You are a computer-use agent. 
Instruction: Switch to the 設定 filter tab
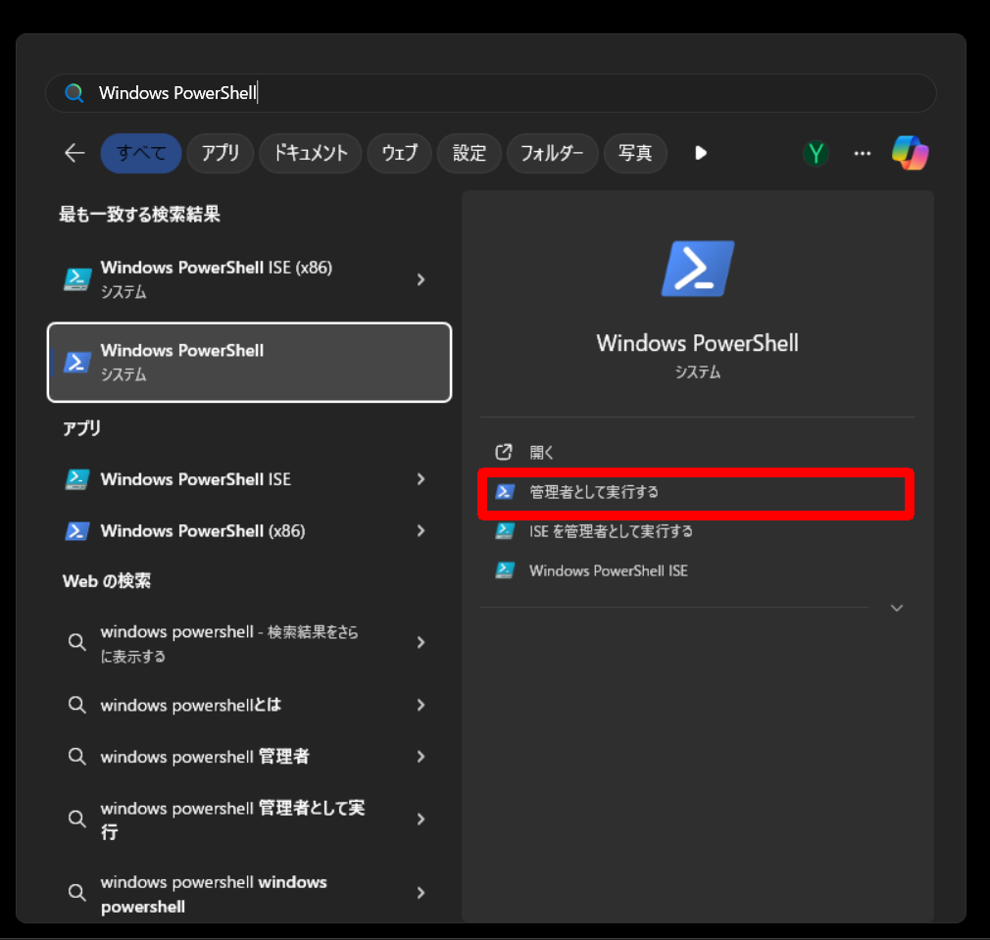pyautogui.click(x=470, y=153)
